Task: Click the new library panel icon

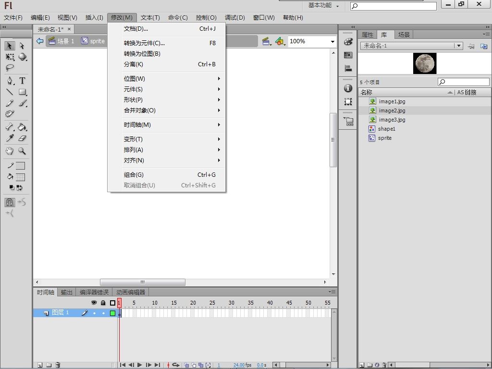Action: tap(484, 46)
